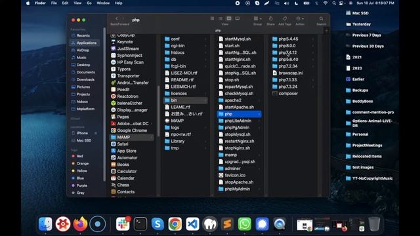420x236 pixels.
Task: Expand the conf folder chevron
Action: coord(205,39)
